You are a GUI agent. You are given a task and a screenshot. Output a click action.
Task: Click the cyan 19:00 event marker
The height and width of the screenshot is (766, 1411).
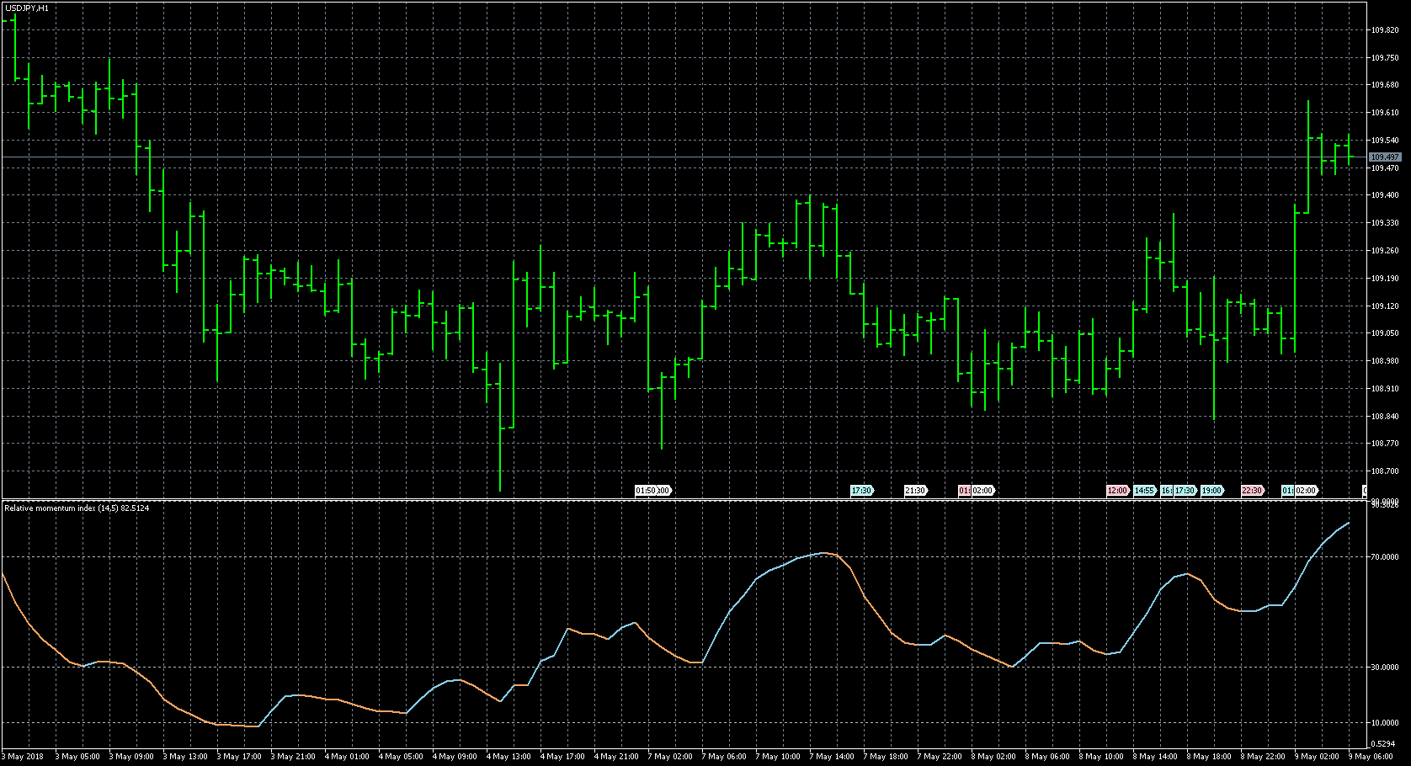pyautogui.click(x=1211, y=490)
